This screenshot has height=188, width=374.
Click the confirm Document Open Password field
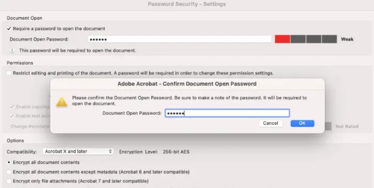pyautogui.click(x=227, y=113)
